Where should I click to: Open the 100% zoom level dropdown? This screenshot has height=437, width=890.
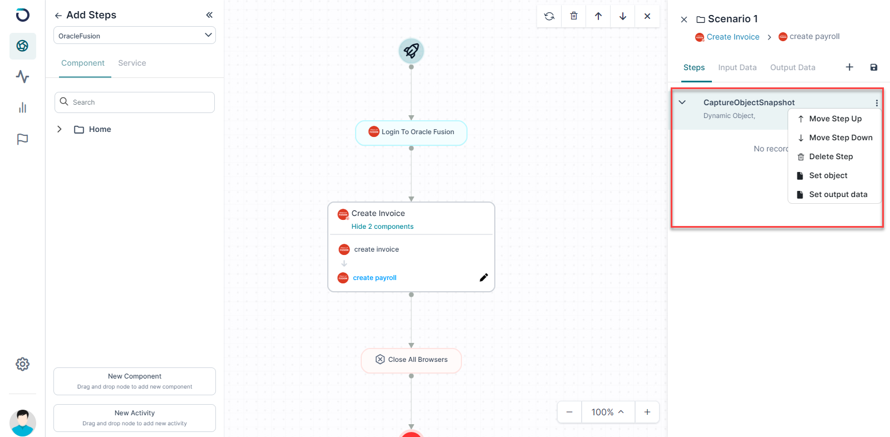click(608, 412)
